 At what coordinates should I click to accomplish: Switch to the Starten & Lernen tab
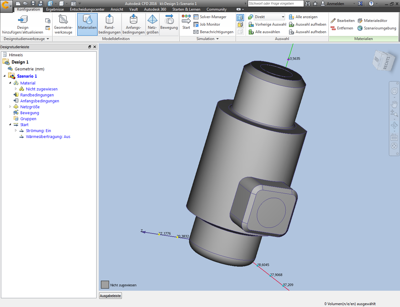coord(186,9)
